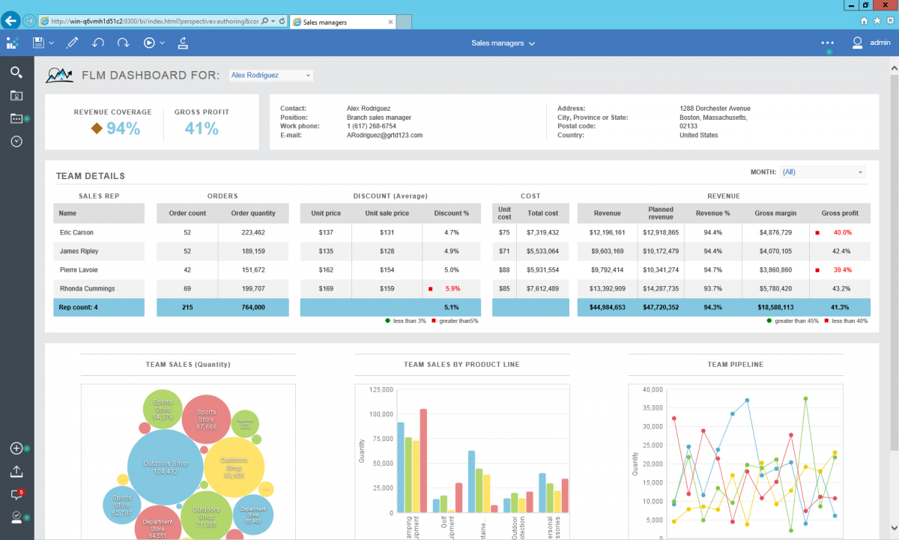This screenshot has height=540, width=899.
Task: Click the admin account label
Action: click(x=879, y=43)
